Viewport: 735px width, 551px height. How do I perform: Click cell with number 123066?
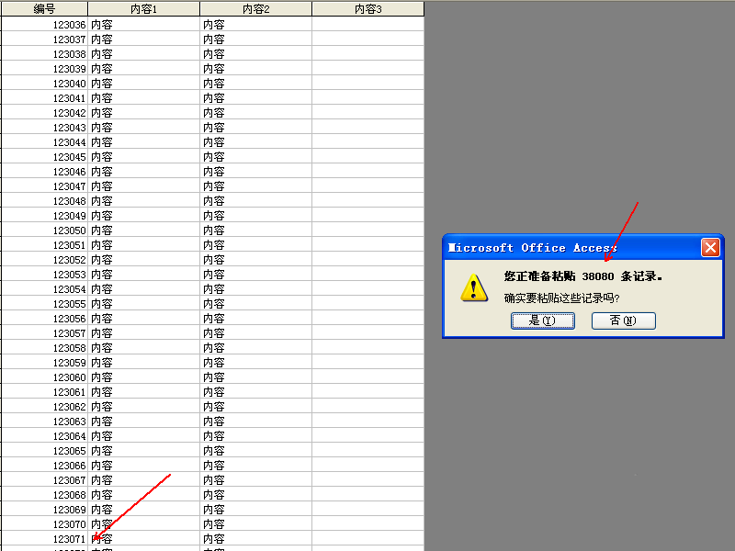44,466
